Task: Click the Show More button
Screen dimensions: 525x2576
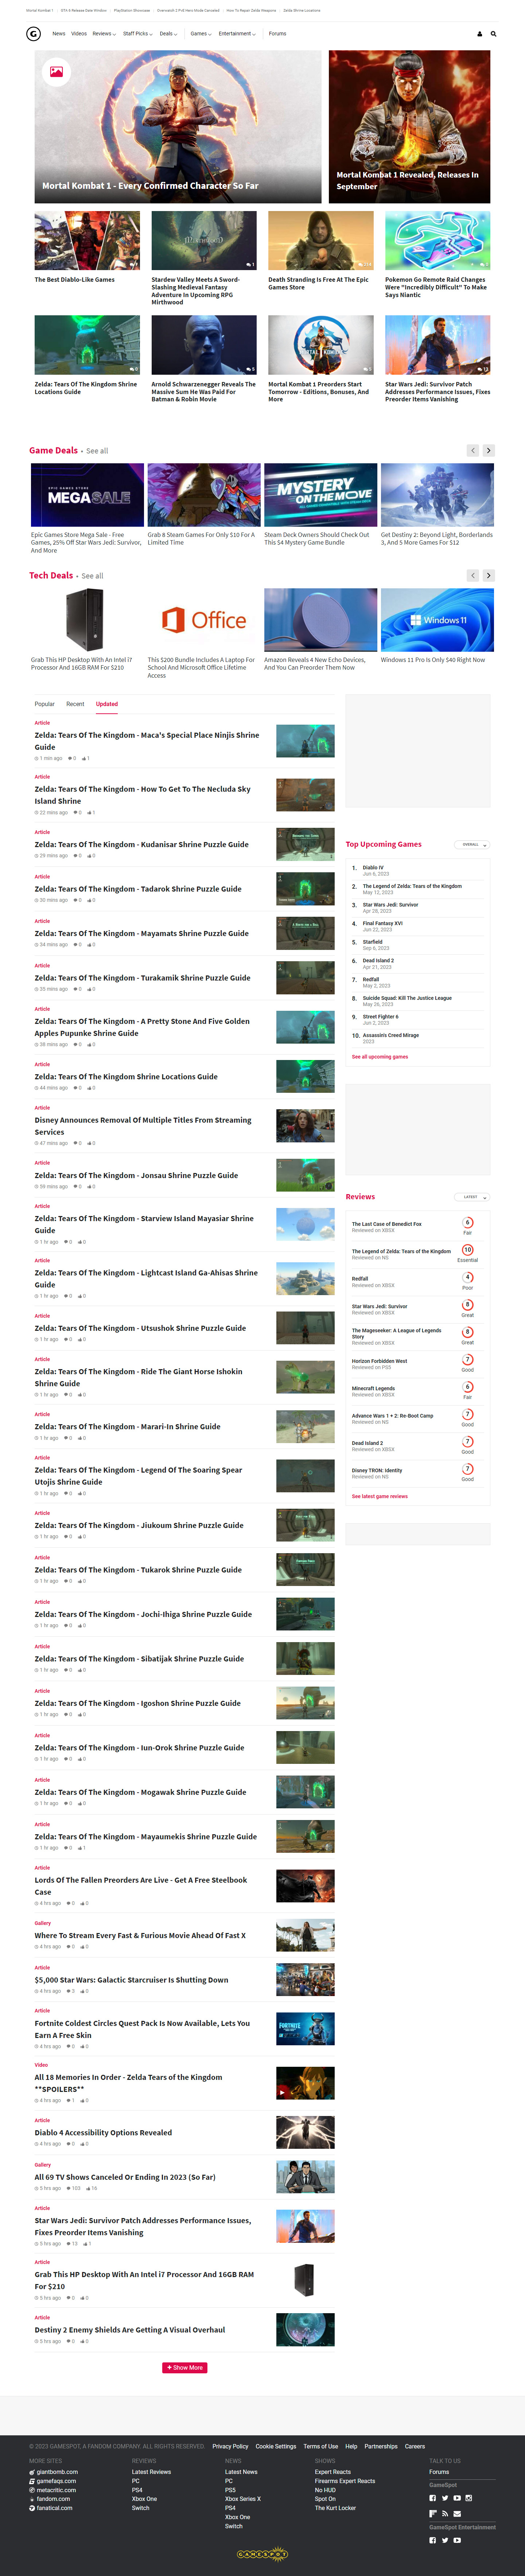Action: 185,2368
